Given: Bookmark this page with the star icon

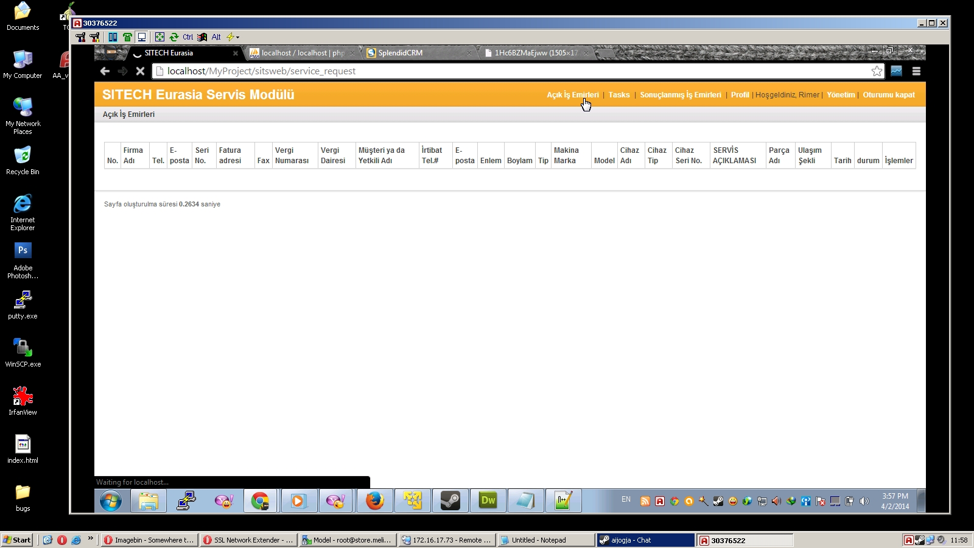Looking at the screenshot, I should click(x=877, y=71).
